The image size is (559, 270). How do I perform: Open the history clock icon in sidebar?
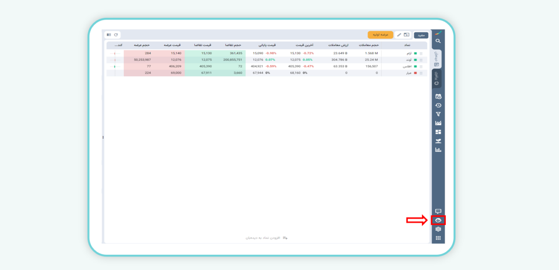point(438,106)
